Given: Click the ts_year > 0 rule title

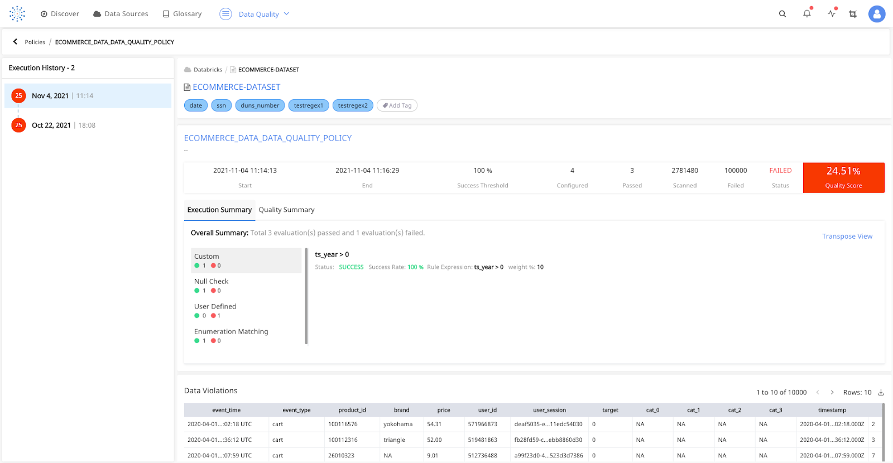Looking at the screenshot, I should click(x=332, y=254).
